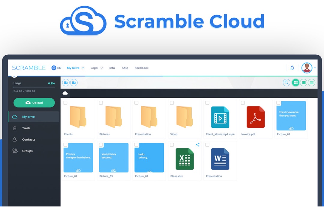The width and height of the screenshot is (324, 207).
Task: Click the cloud root breadcrumb icon
Action: click(65, 93)
